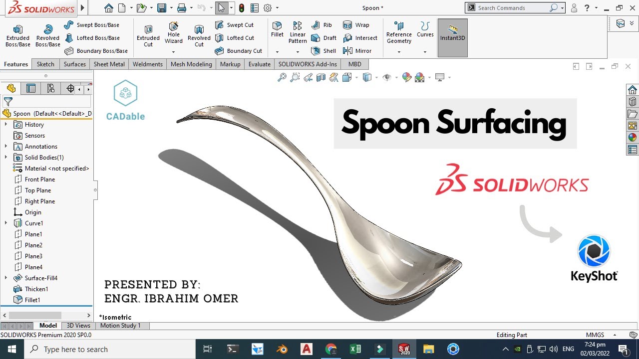The image size is (639, 359).
Task: Expand the SOLIDWORKS main menu arrow
Action: point(83,8)
